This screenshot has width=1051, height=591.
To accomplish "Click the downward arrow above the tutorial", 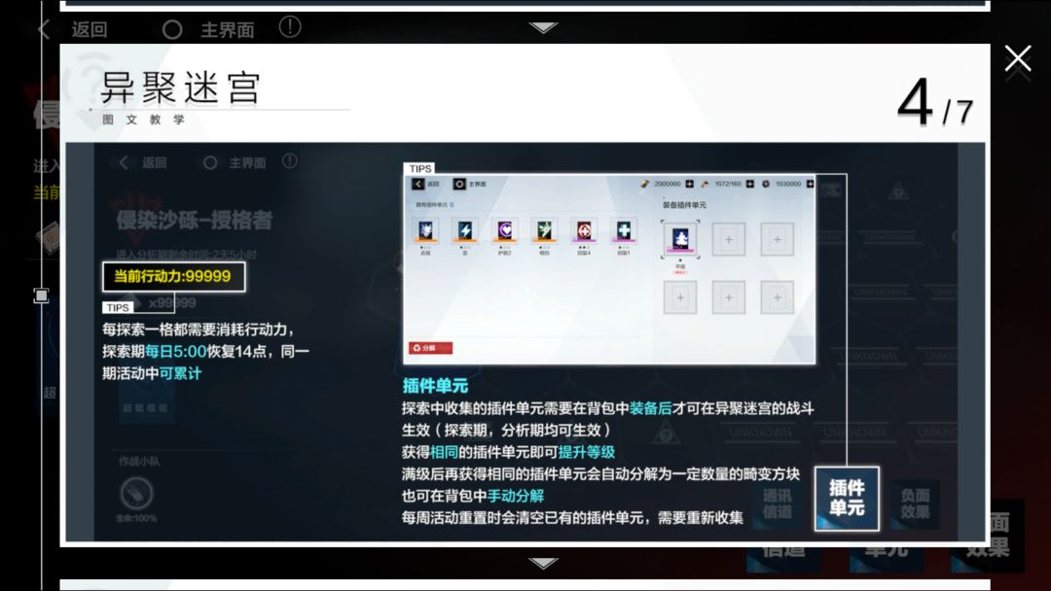I will pyautogui.click(x=543, y=27).
